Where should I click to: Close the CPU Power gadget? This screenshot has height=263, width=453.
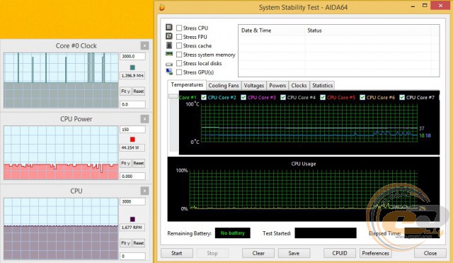pos(144,119)
